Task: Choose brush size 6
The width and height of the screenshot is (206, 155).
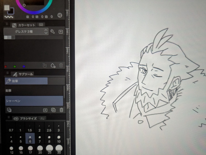Action: 30,138
